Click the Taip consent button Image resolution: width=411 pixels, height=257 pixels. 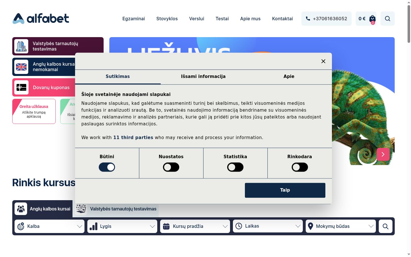click(285, 190)
